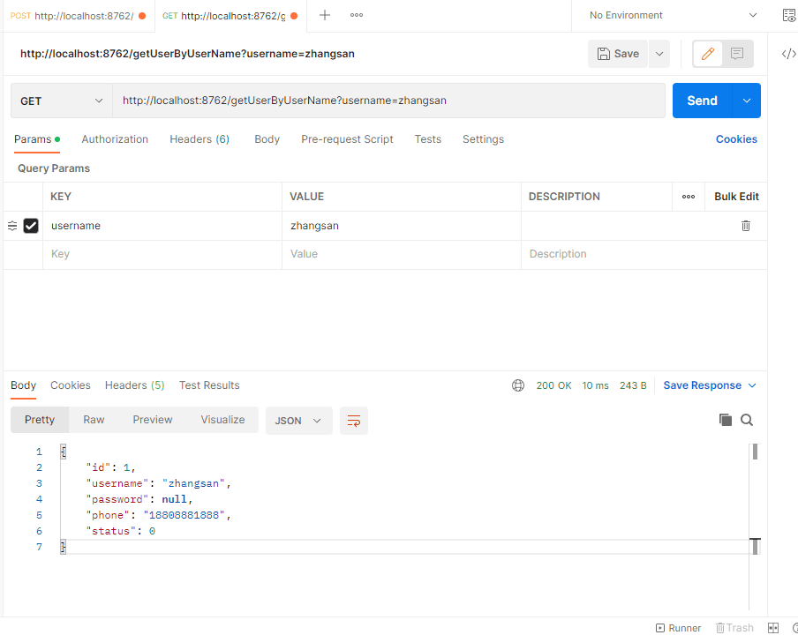
Task: Open request Settings tab
Action: pyautogui.click(x=483, y=139)
